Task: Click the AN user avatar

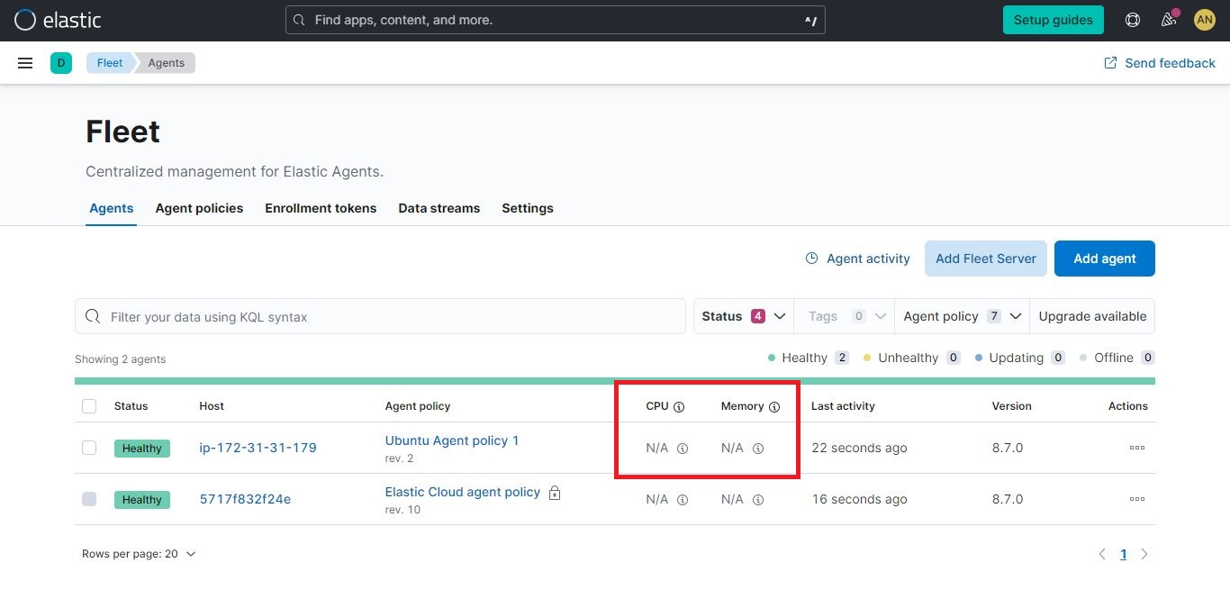Action: 1204,19
